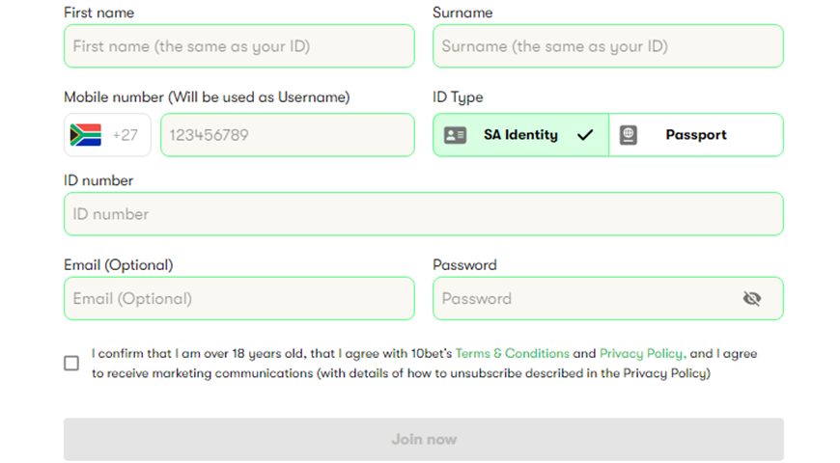Click the passport booklet icon
The image size is (840, 463).
click(x=629, y=135)
